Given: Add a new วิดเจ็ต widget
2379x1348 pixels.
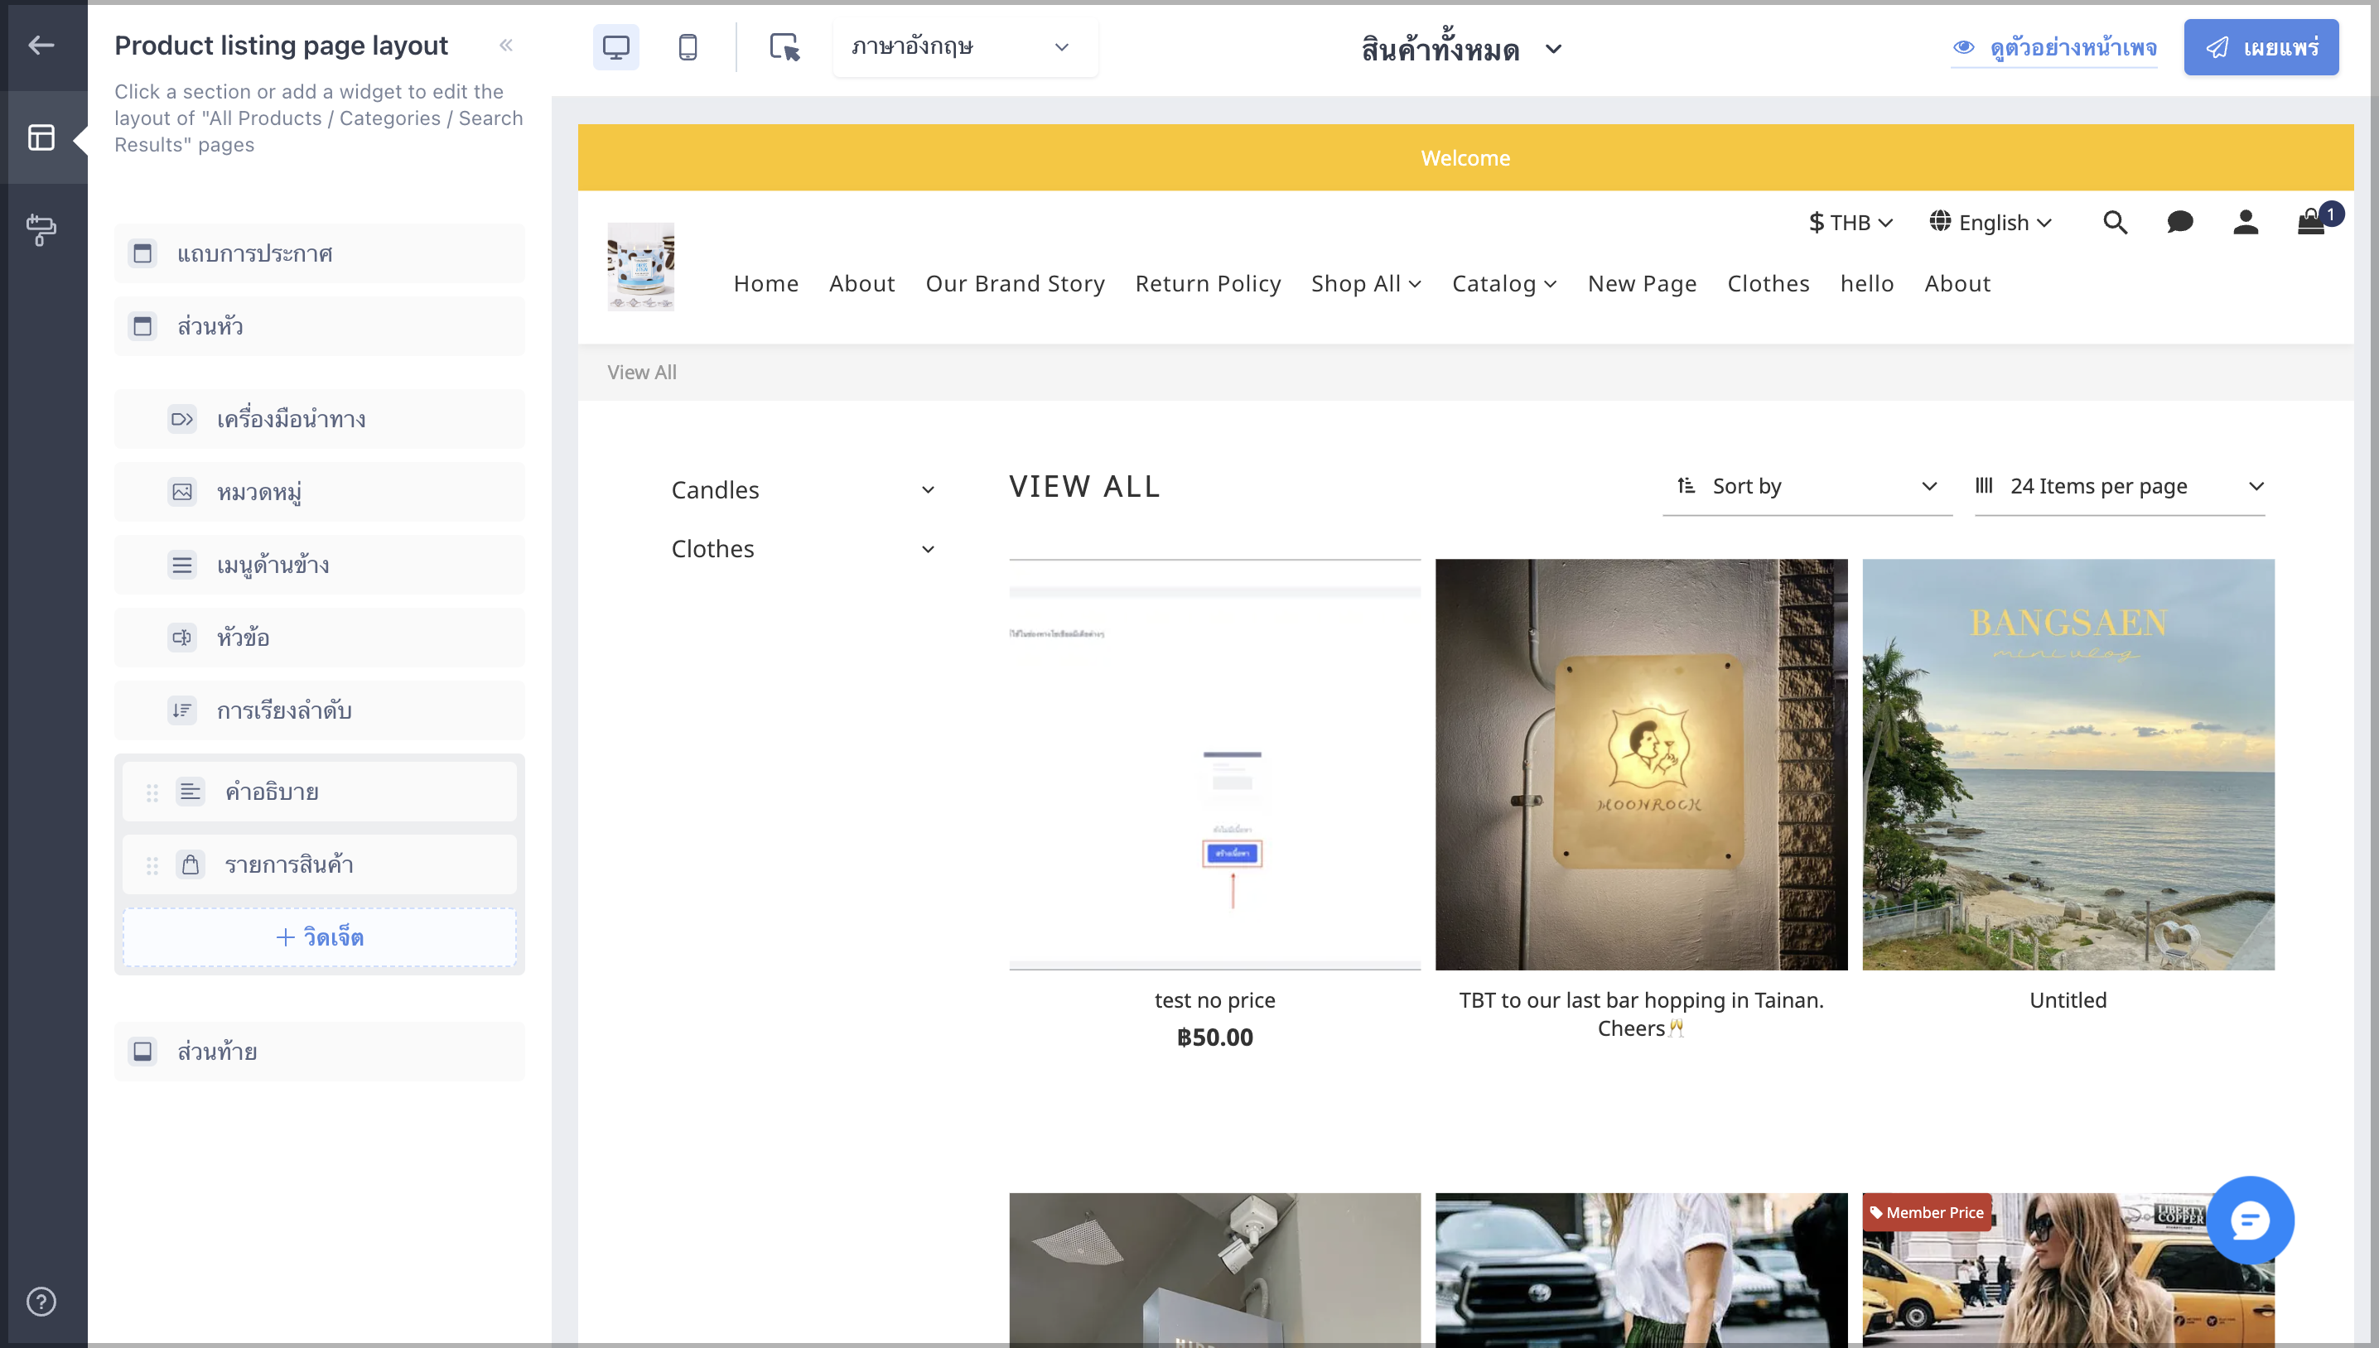Looking at the screenshot, I should (320, 937).
